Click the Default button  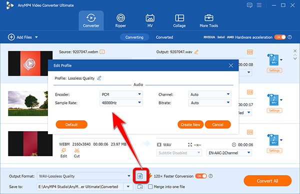click(x=71, y=125)
